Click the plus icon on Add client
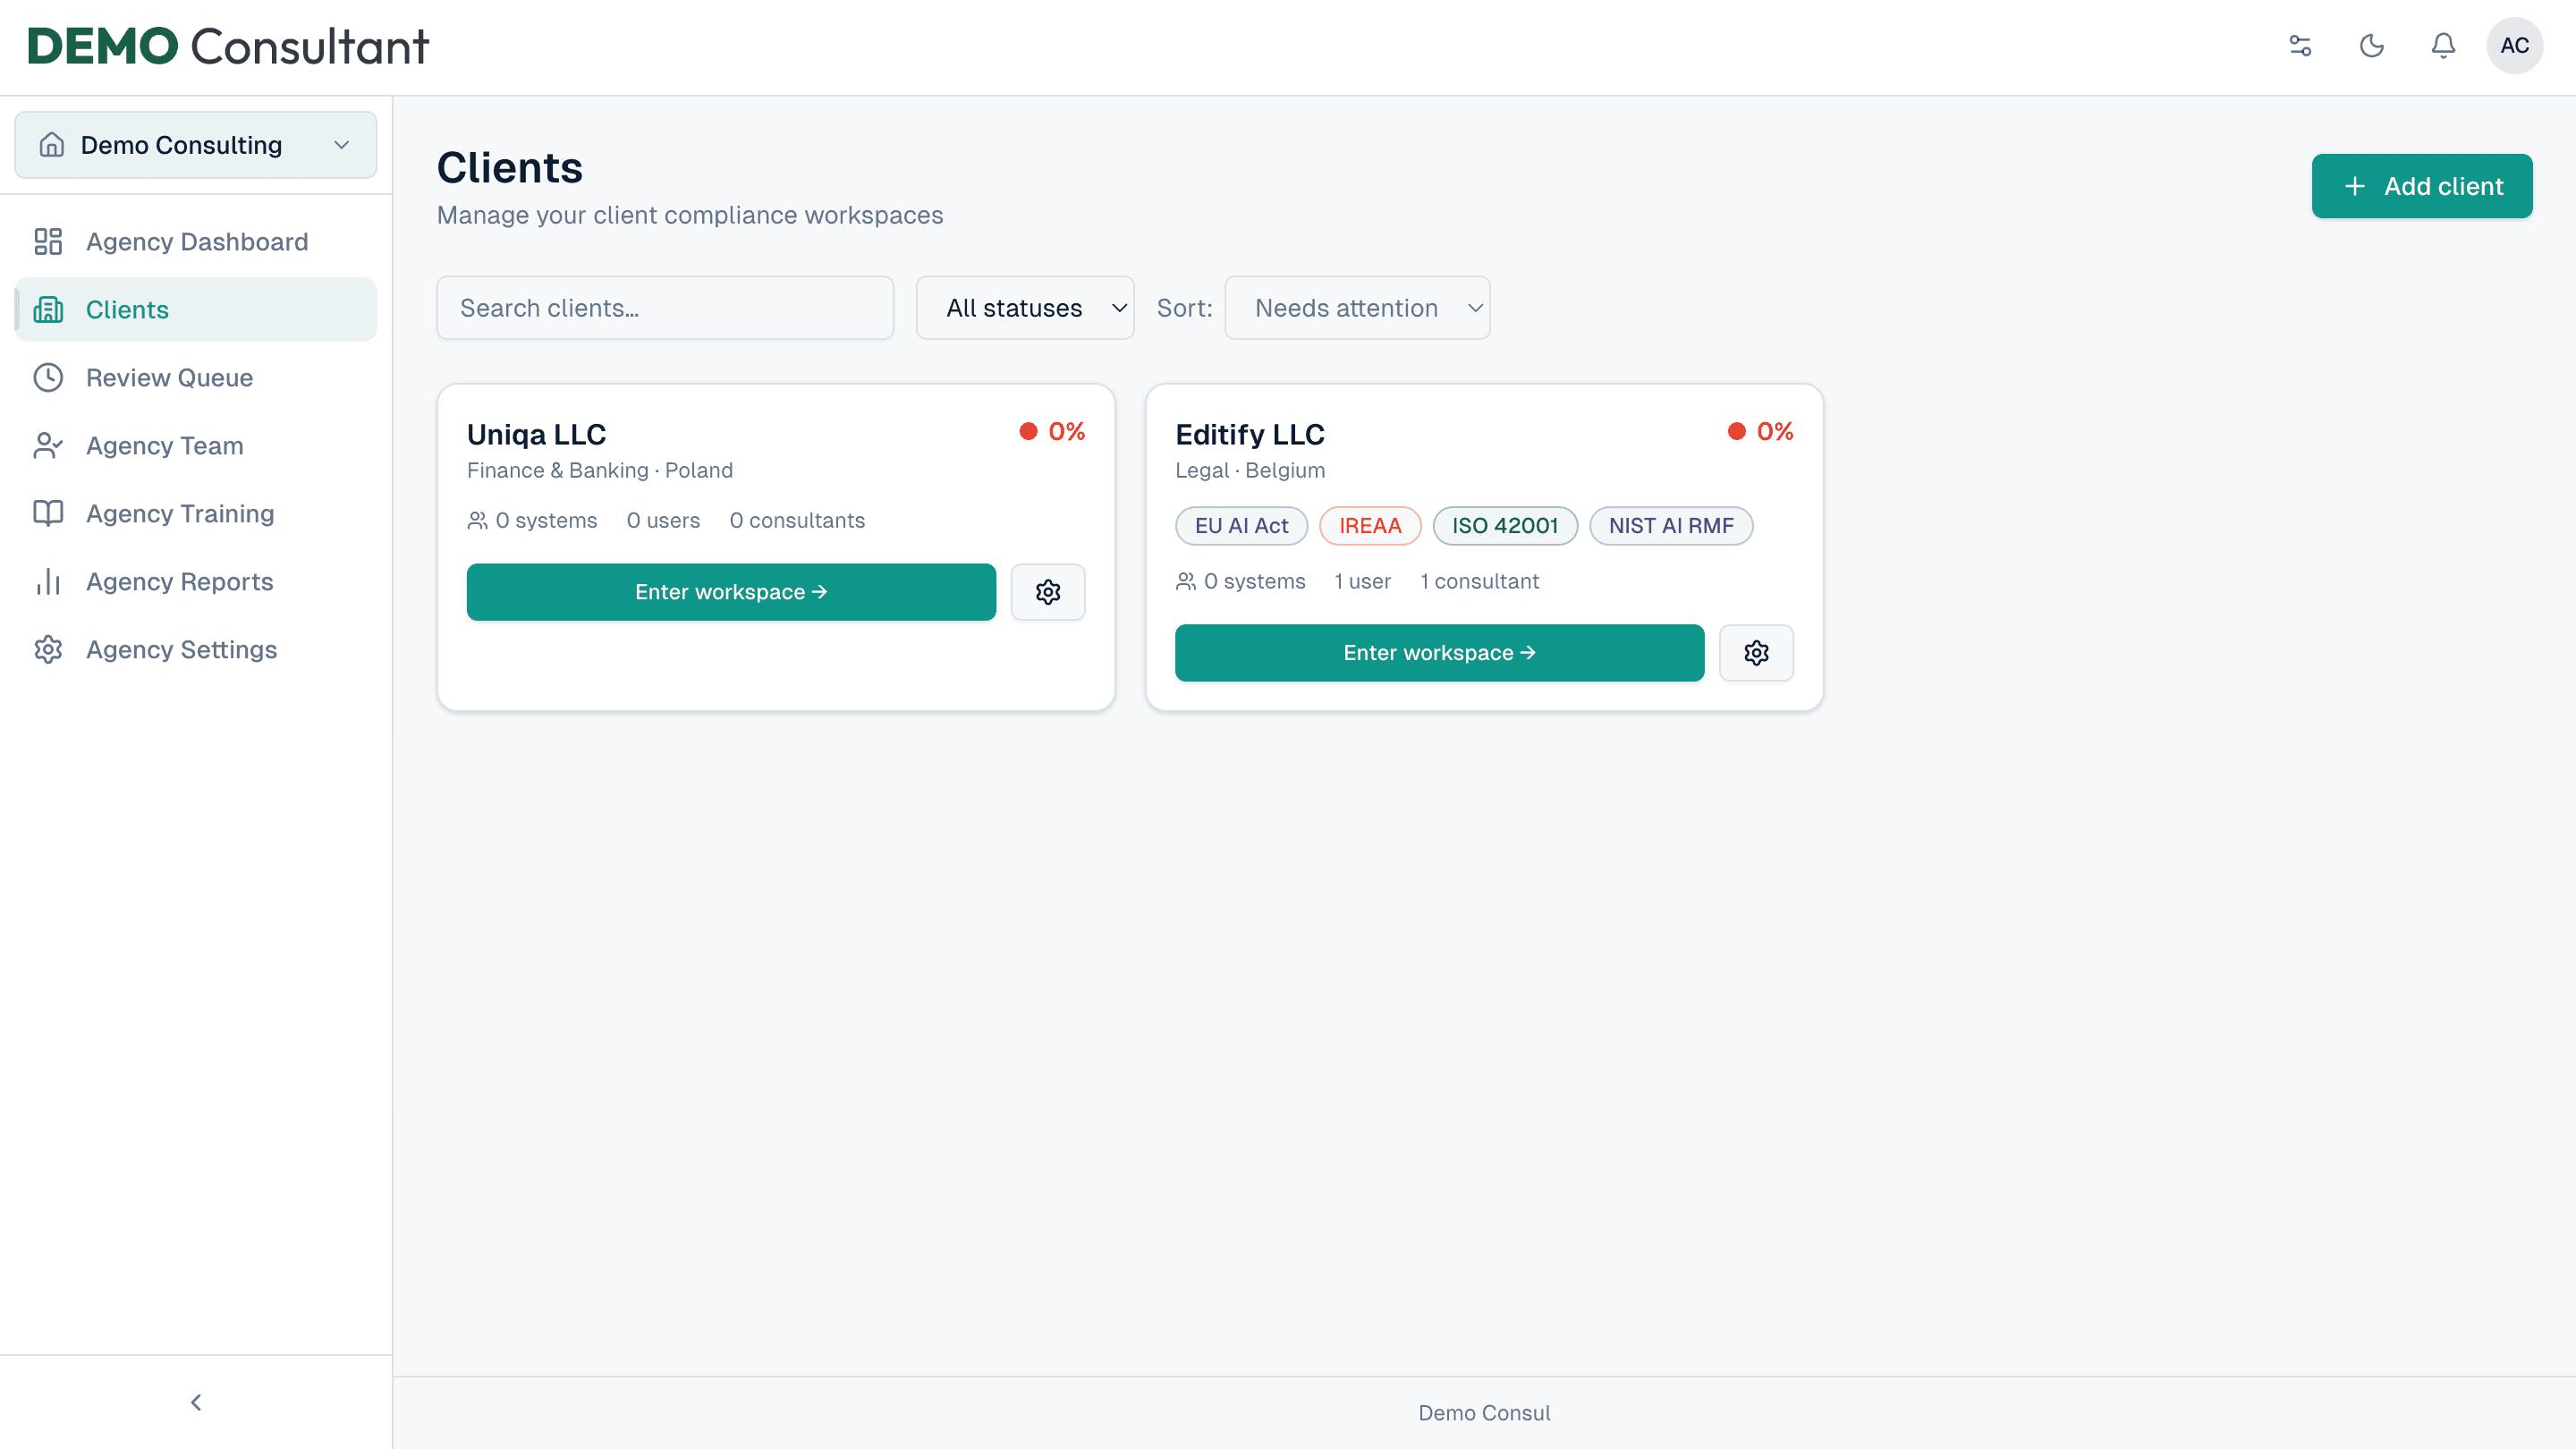This screenshot has height=1449, width=2576. pos(2355,187)
